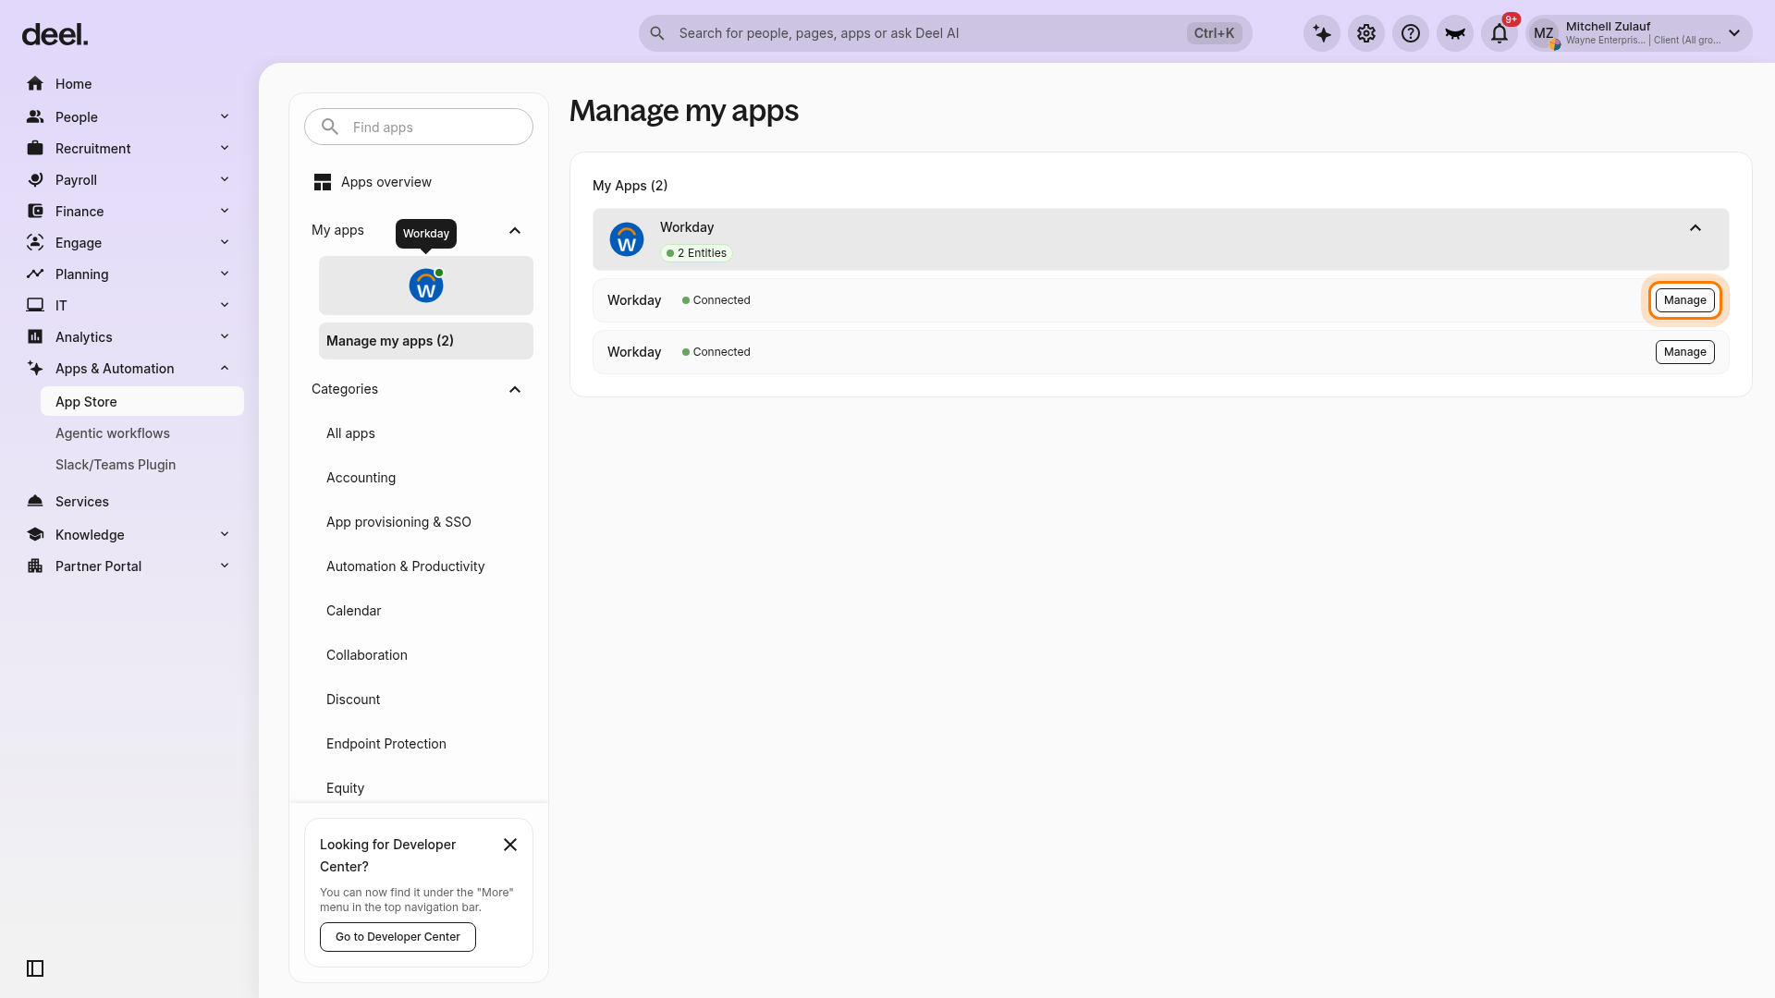Click the IT laptop icon
This screenshot has height=998, width=1775.
pos(35,305)
